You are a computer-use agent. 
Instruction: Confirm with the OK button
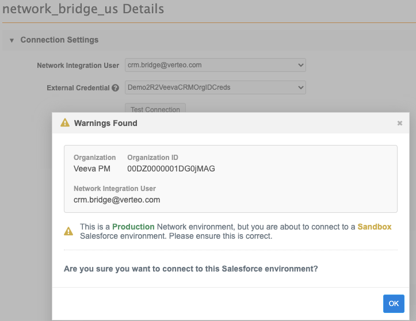394,303
